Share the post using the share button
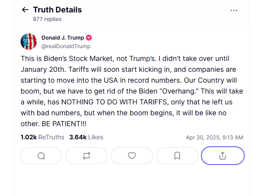 pyautogui.click(x=223, y=156)
